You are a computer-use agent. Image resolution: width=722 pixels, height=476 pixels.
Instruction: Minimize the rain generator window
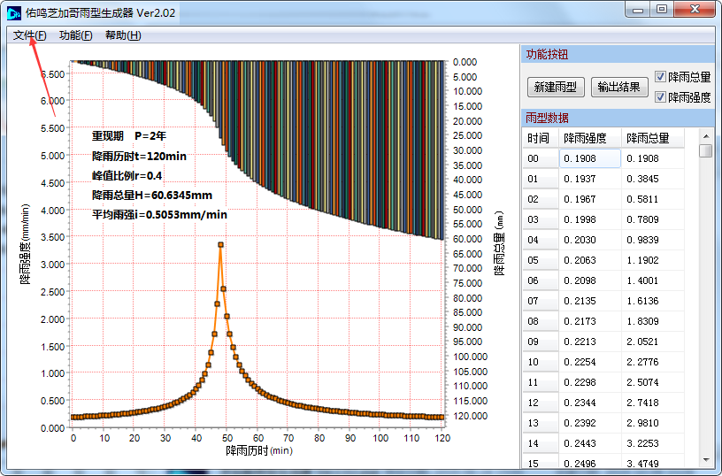[638, 9]
